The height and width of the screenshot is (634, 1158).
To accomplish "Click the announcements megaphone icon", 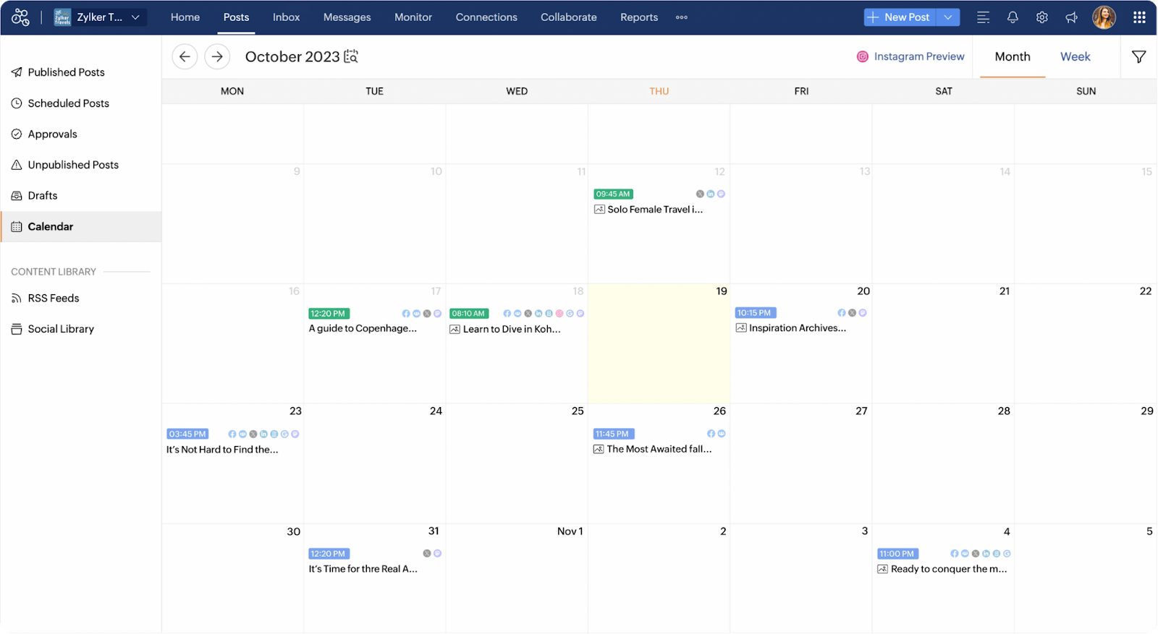I will tap(1071, 17).
